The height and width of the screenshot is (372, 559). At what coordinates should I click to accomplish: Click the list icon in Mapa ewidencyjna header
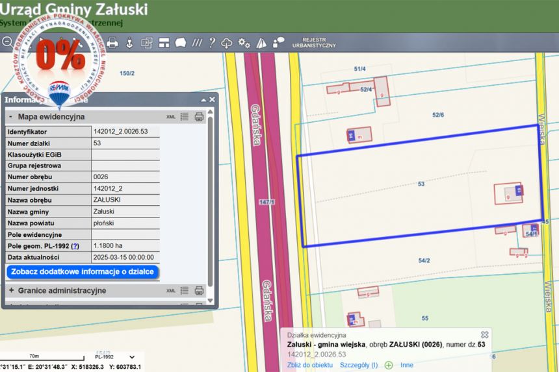point(185,117)
